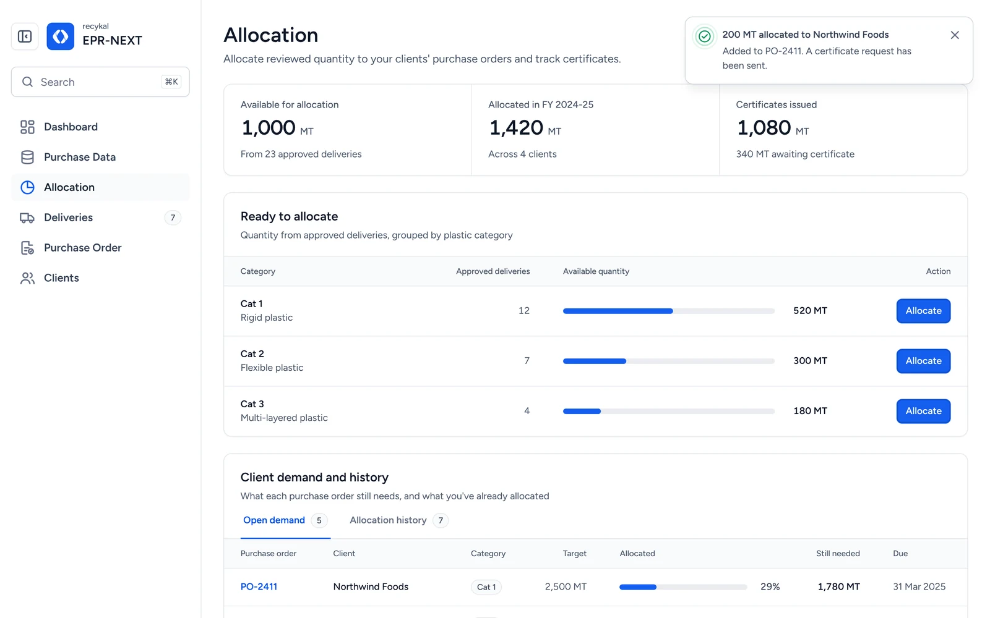Open Dashboard from the sidebar
This screenshot has width=990, height=618.
pyautogui.click(x=100, y=127)
